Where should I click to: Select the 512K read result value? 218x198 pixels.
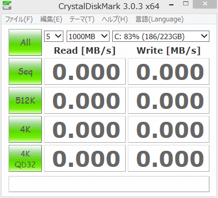[85, 100]
